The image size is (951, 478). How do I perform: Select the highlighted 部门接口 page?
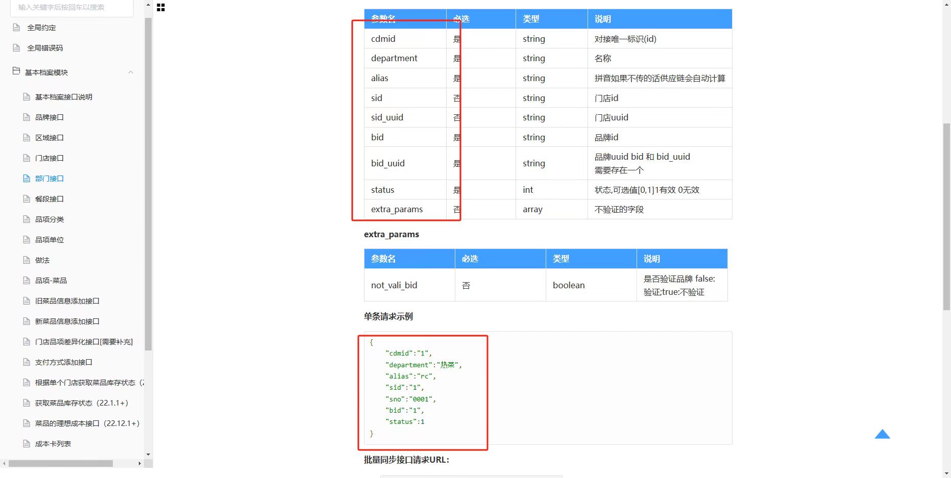coord(50,179)
